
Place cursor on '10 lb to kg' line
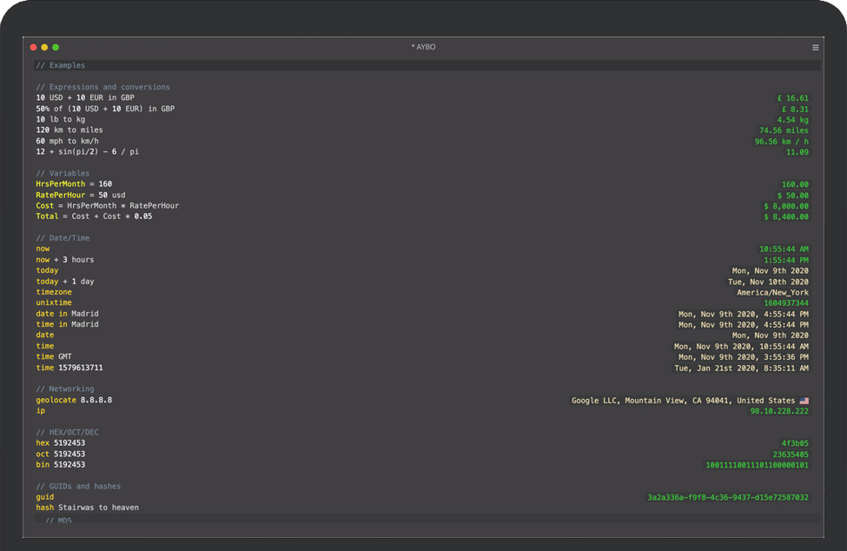pyautogui.click(x=60, y=119)
